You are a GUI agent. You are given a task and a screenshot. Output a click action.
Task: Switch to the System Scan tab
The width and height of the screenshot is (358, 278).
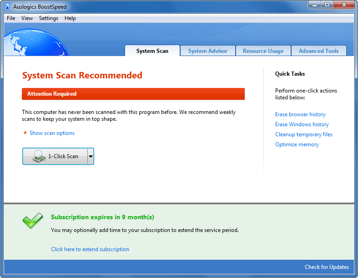[152, 51]
